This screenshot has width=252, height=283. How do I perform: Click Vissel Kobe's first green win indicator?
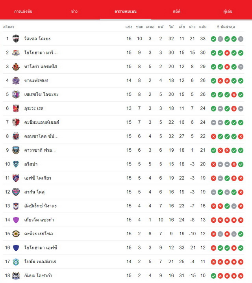pyautogui.click(x=213, y=39)
